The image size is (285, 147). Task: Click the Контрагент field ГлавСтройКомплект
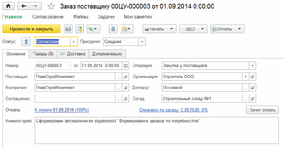[75, 88]
